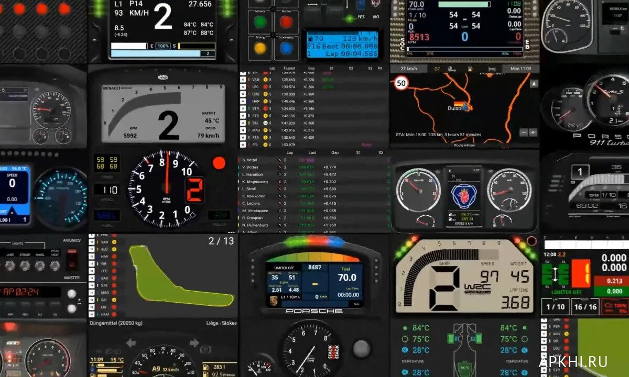Click the round knob below Porsche display
This screenshot has height=377, width=629.
click(362, 348)
